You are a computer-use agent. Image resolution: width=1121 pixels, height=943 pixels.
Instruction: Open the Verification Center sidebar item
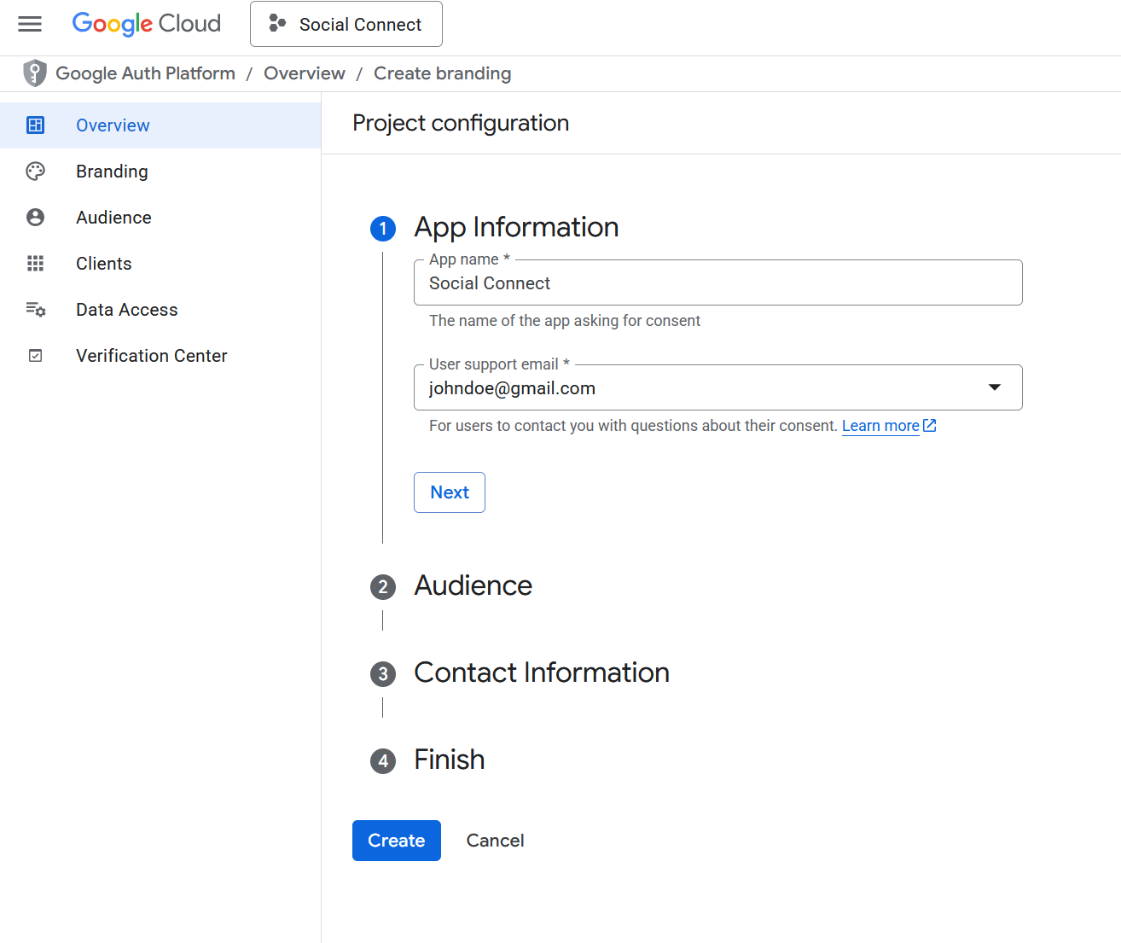click(x=160, y=356)
